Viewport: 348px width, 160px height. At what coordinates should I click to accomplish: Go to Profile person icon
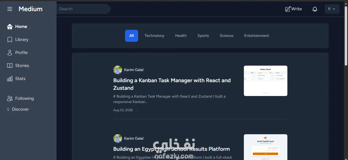[10, 53]
